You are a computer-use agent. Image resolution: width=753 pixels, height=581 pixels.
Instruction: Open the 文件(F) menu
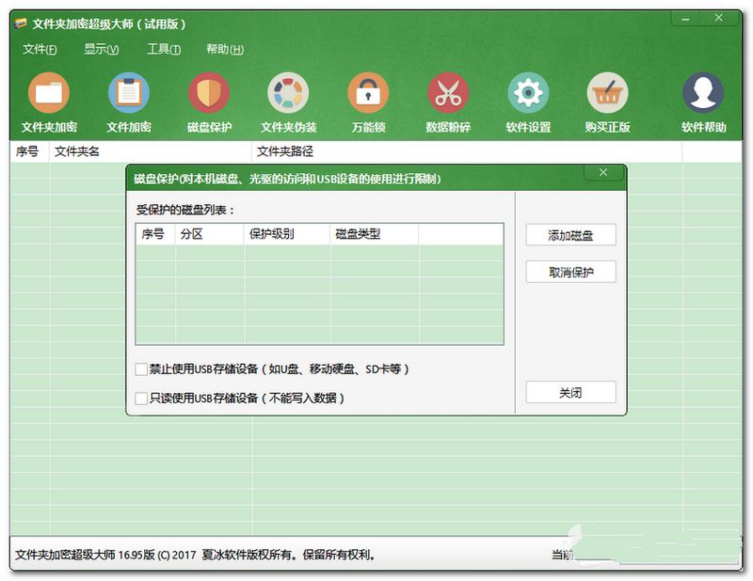tap(40, 49)
